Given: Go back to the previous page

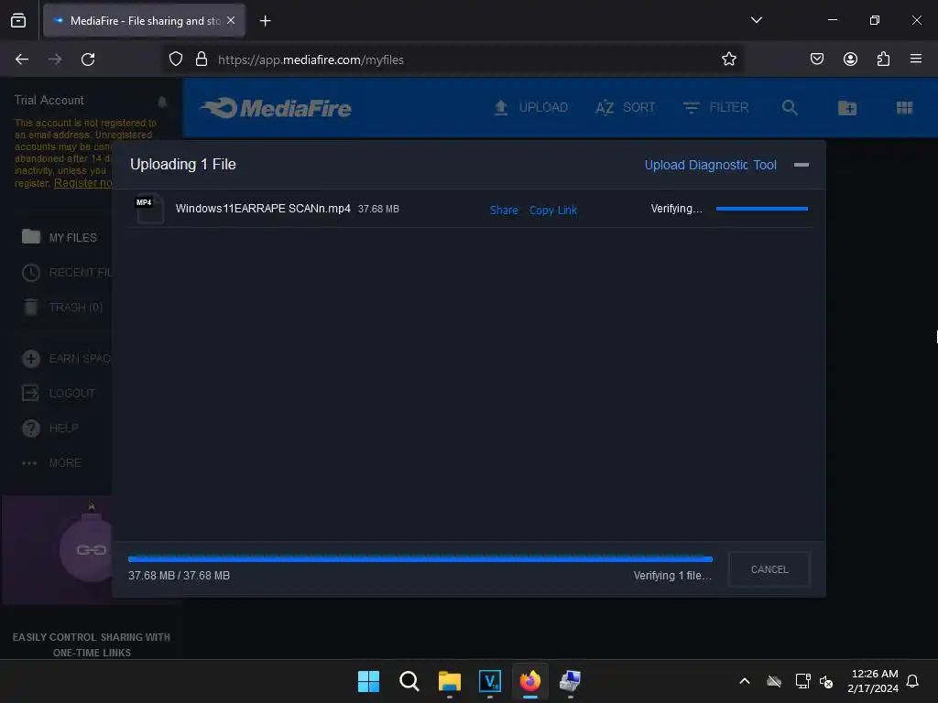Looking at the screenshot, I should click(22, 59).
